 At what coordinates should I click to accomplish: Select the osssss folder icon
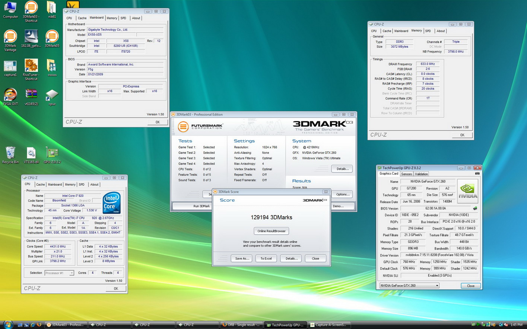click(52, 68)
